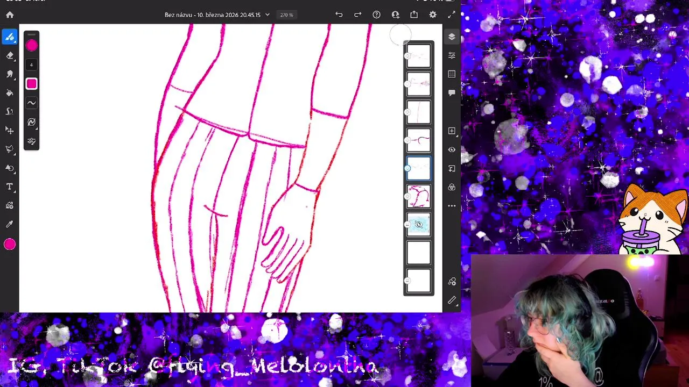Open more layer actions ellipsis
This screenshot has width=689, height=387.
[x=452, y=206]
